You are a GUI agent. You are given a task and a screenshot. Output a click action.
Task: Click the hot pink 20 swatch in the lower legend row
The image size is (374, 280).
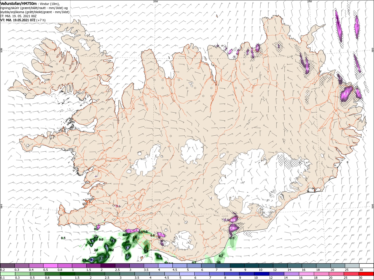coord(336,274)
